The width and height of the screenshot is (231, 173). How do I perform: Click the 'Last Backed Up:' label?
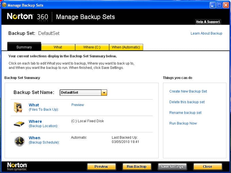[x=125, y=138]
